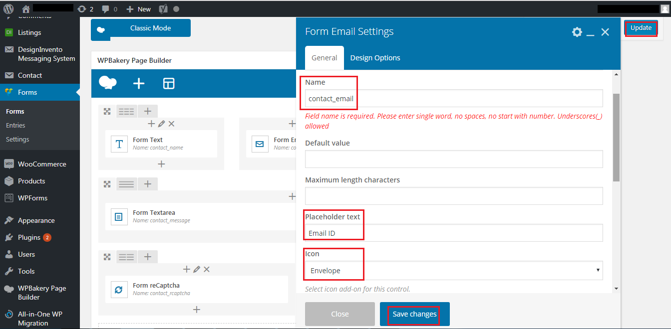Open settings gear in Form Email Settings header
The image size is (671, 329).
click(577, 32)
